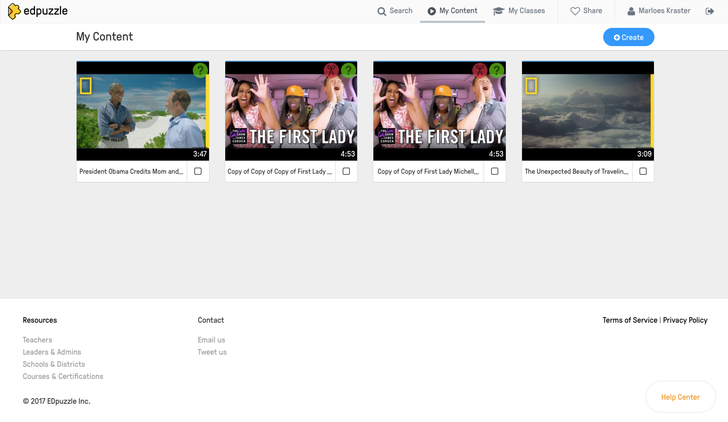
Task: Click the "Resources" footer heading
Action: (x=40, y=320)
